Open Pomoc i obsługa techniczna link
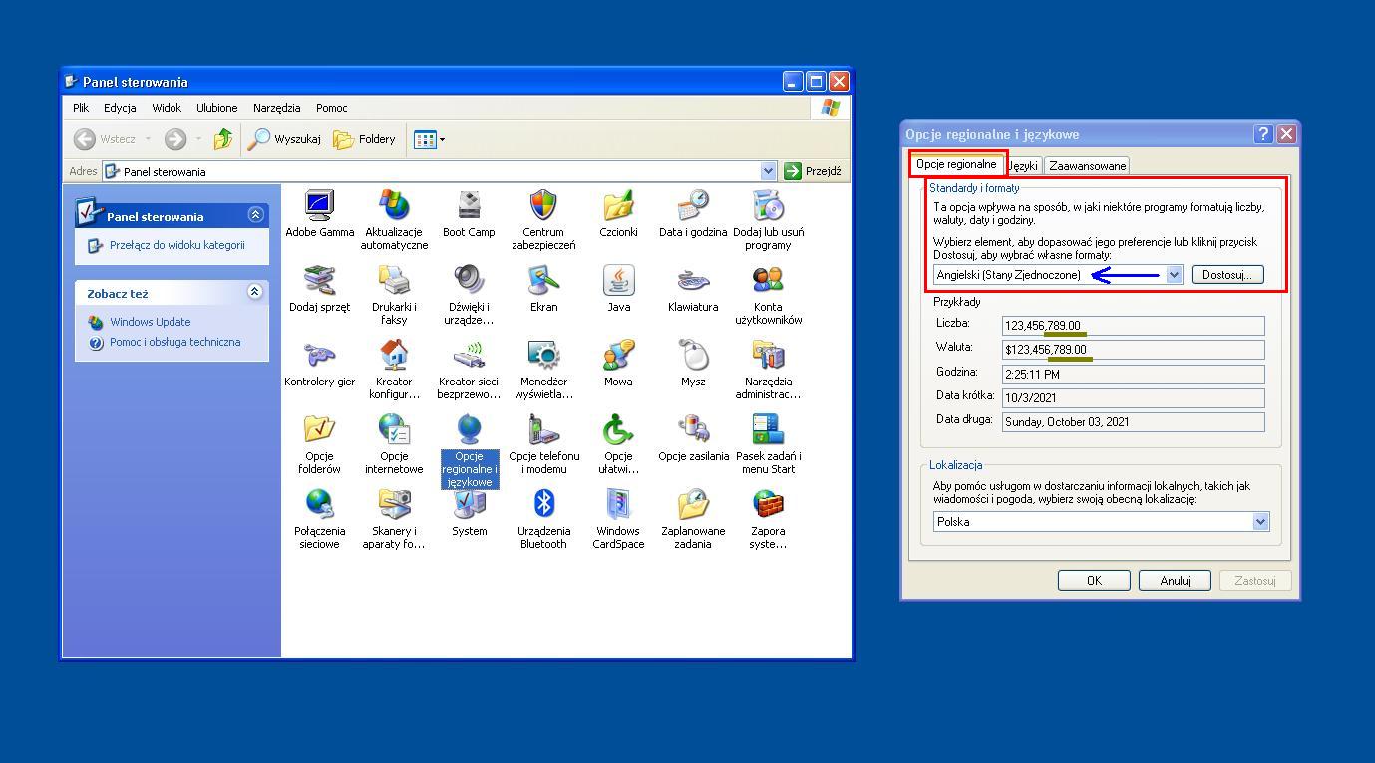Viewport: 1375px width, 763px height. [x=174, y=342]
